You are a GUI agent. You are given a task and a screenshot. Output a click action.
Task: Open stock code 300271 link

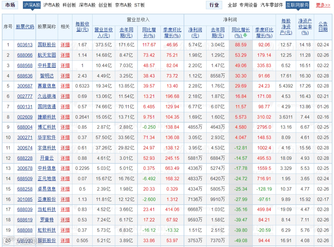pos(25,137)
